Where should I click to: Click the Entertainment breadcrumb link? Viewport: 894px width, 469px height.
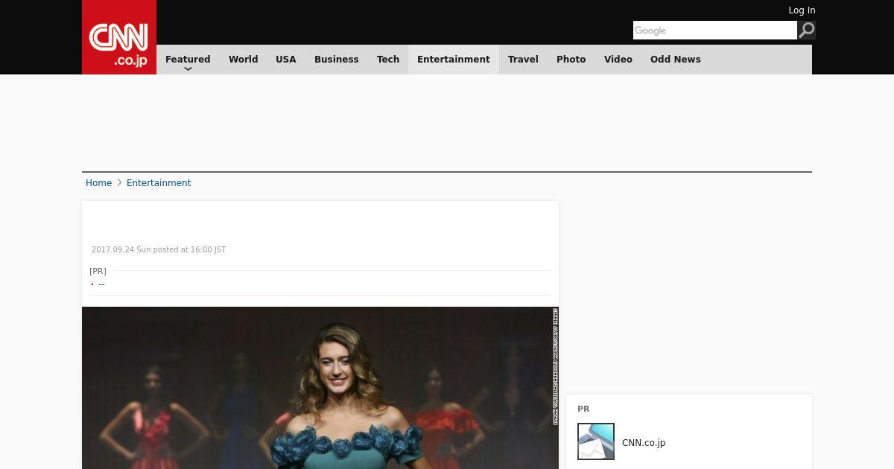point(159,183)
